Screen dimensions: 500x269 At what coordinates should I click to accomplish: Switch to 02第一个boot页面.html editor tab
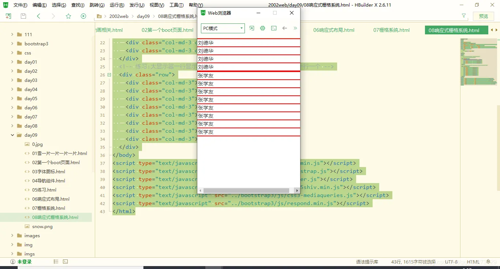pyautogui.click(x=167, y=30)
